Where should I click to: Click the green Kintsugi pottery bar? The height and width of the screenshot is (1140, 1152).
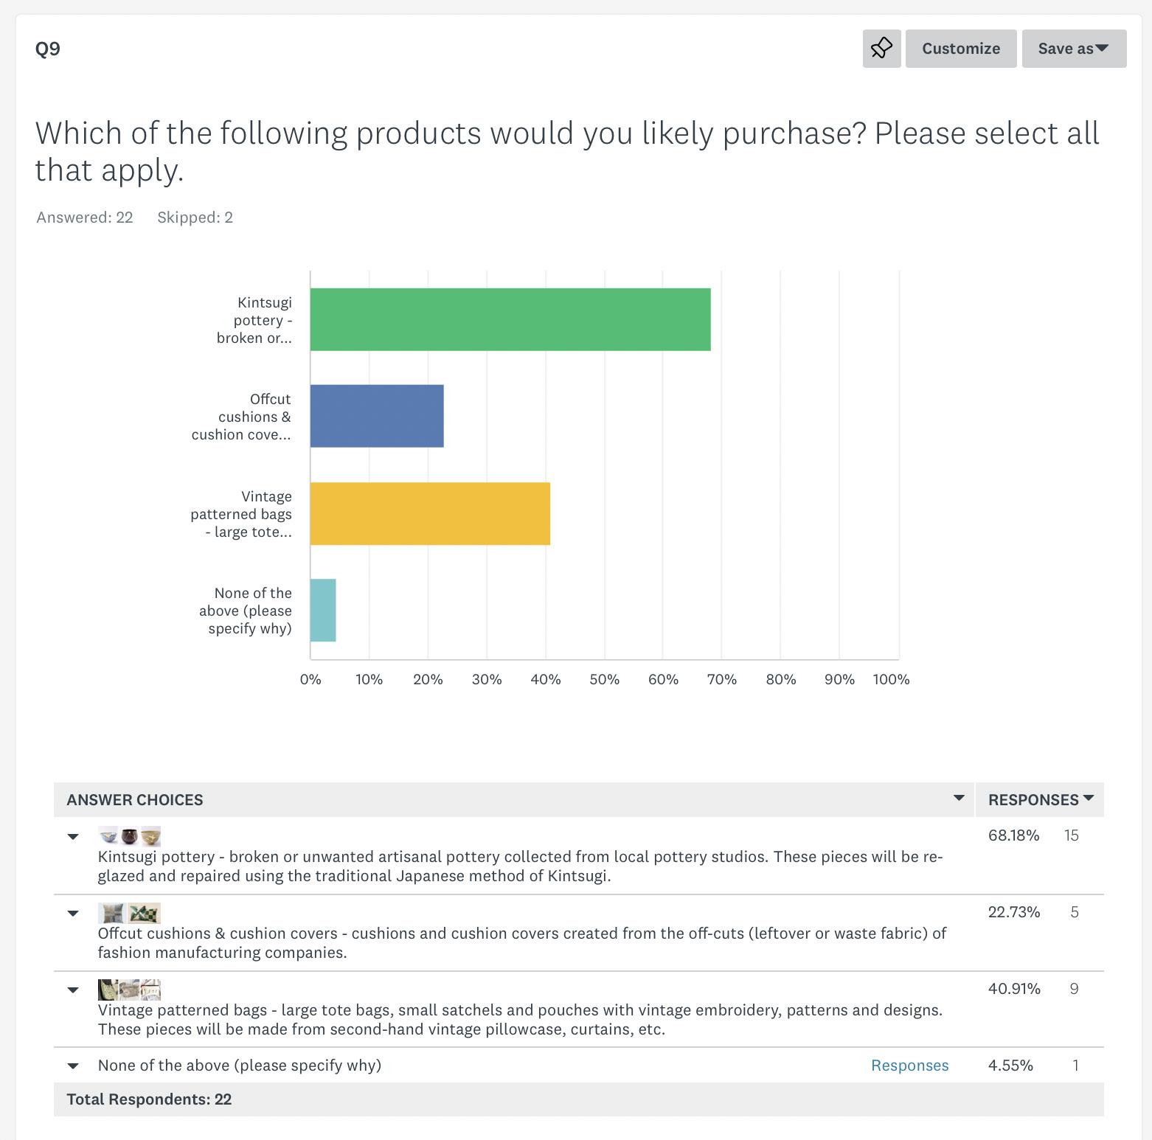[x=510, y=319]
